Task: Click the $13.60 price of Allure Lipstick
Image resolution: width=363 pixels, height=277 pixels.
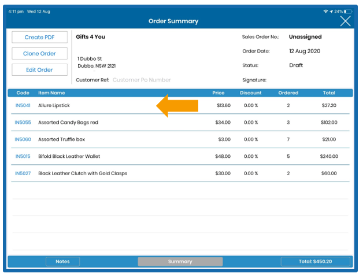Action: coord(224,105)
